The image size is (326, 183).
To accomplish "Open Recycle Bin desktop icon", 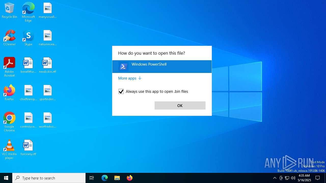I will click(x=9, y=10).
